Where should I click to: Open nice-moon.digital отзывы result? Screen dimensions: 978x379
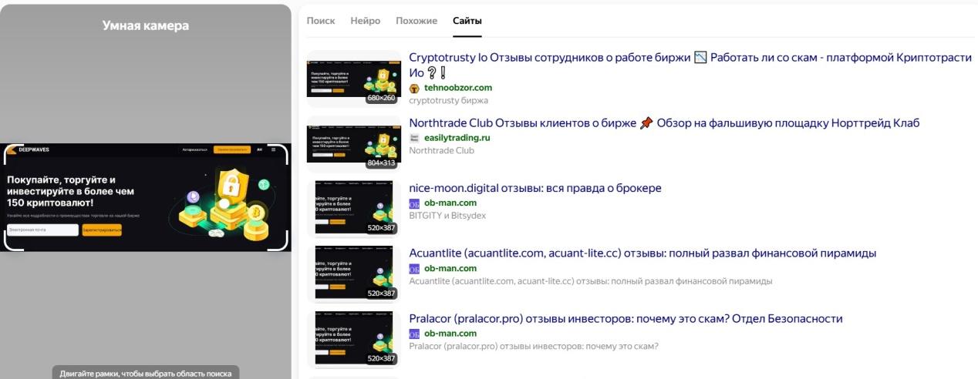tap(535, 188)
